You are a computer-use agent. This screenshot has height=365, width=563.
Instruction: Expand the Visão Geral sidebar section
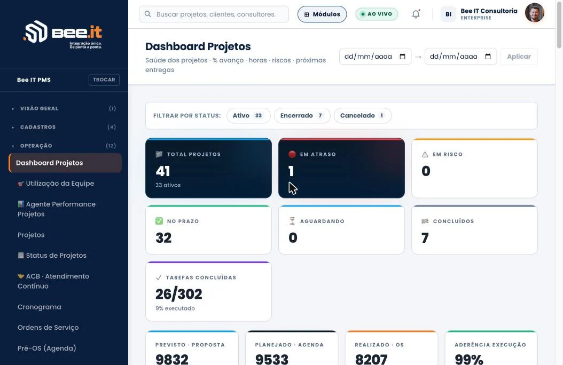64,108
